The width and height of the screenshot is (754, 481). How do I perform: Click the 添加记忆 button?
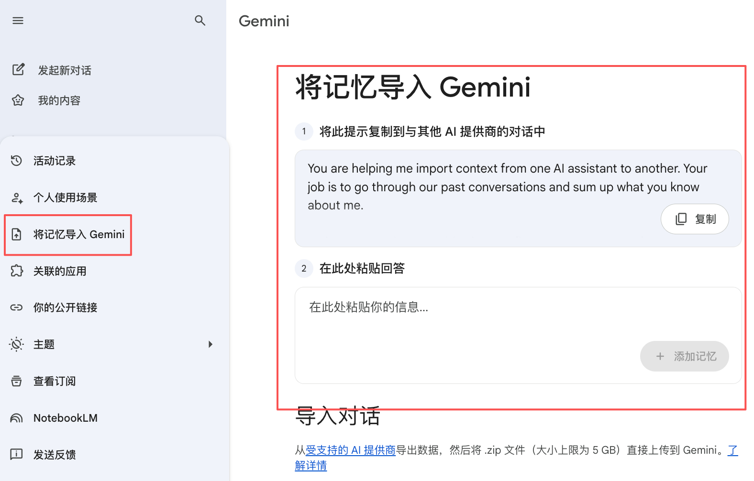tap(684, 356)
